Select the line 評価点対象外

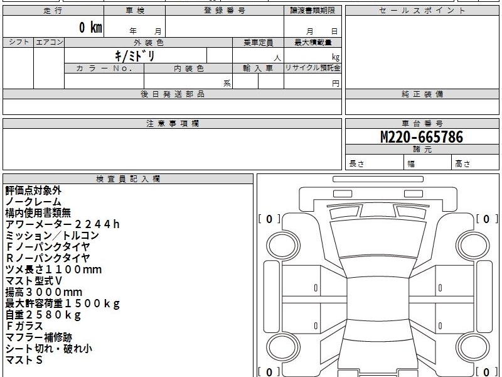coord(33,190)
